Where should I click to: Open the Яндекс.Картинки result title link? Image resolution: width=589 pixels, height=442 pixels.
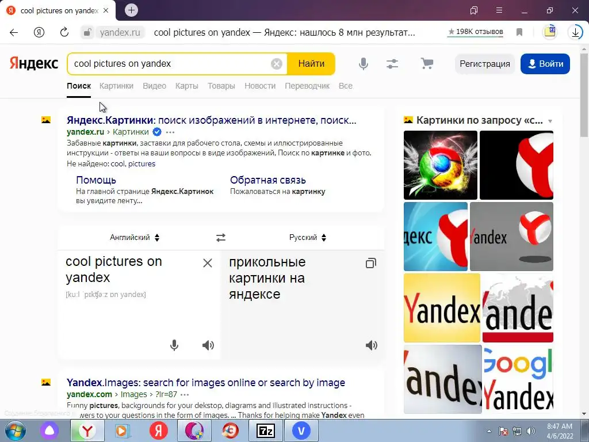pyautogui.click(x=212, y=120)
